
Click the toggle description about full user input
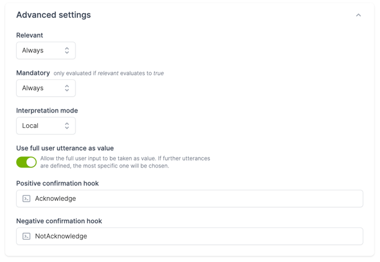(x=125, y=162)
